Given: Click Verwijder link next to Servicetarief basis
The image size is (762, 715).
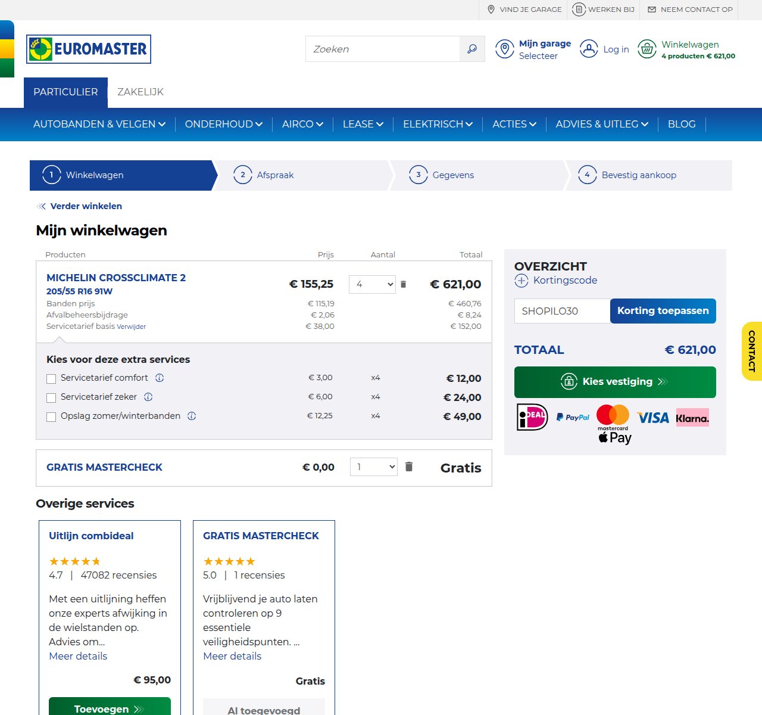Looking at the screenshot, I should click(131, 327).
